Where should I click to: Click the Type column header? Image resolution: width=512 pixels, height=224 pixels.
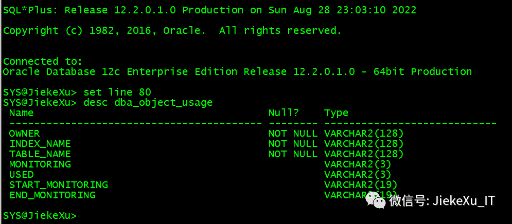point(336,113)
